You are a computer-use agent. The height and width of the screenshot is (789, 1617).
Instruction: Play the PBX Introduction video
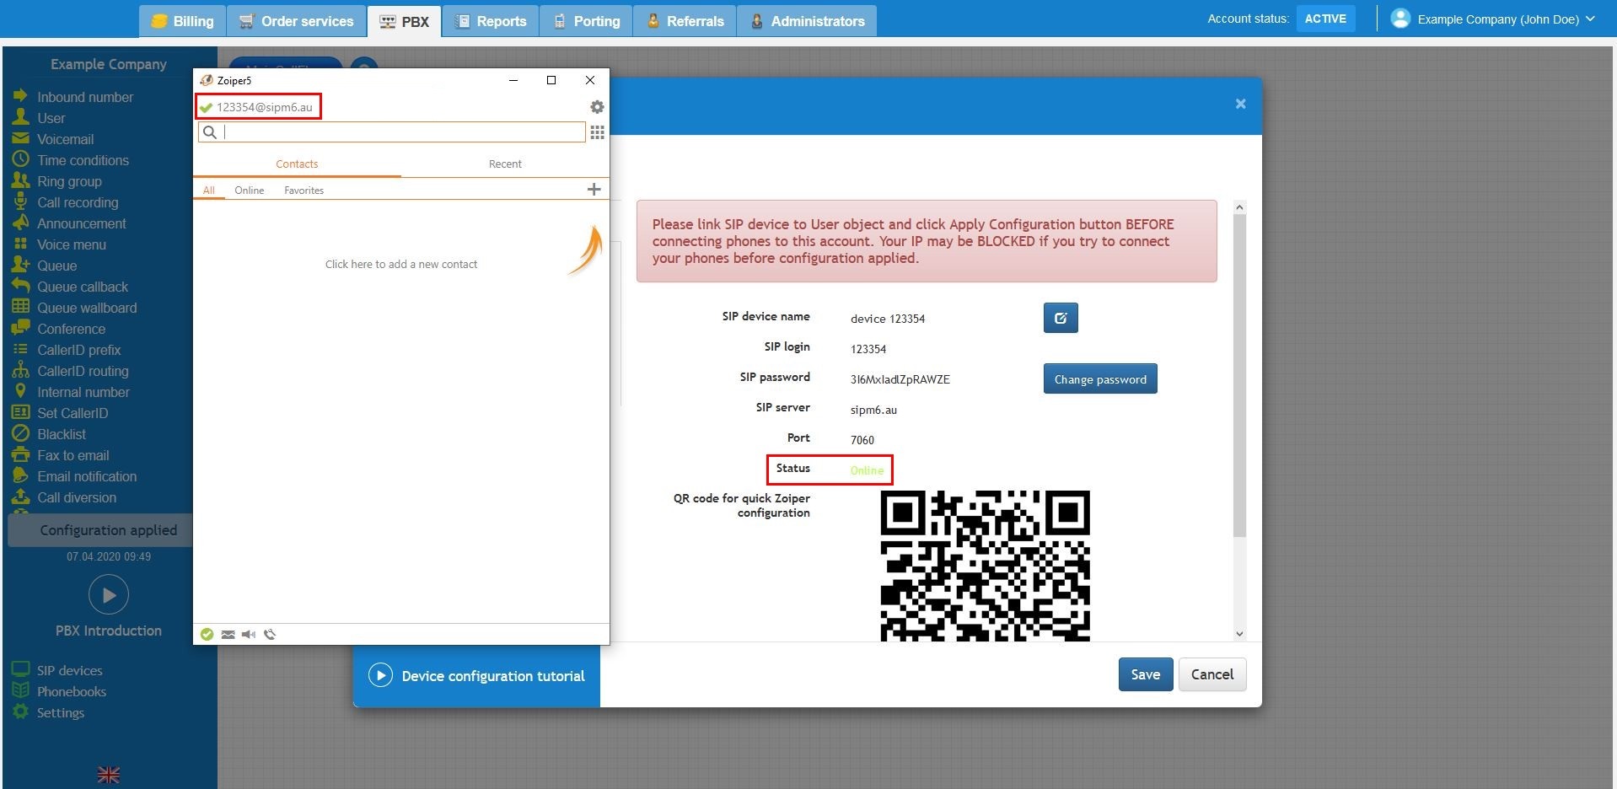pos(109,595)
